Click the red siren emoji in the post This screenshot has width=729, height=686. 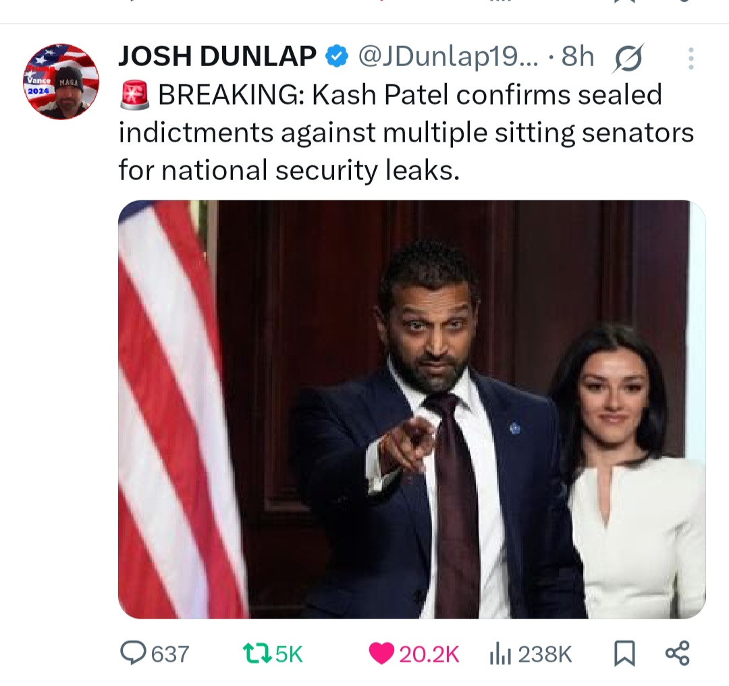[134, 96]
